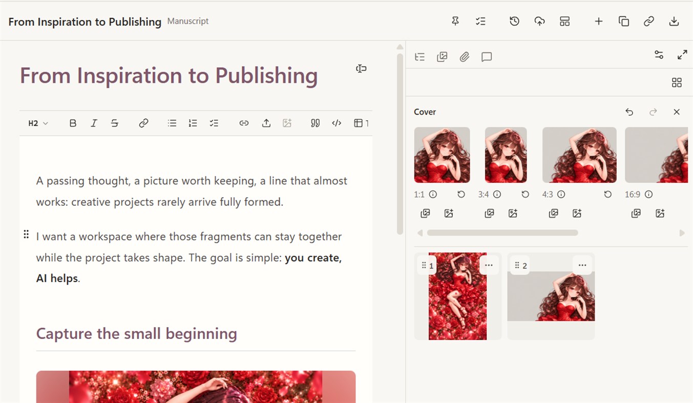This screenshot has height=403, width=693.
Task: Click the upload file icon in editor toolbar
Action: 266,123
